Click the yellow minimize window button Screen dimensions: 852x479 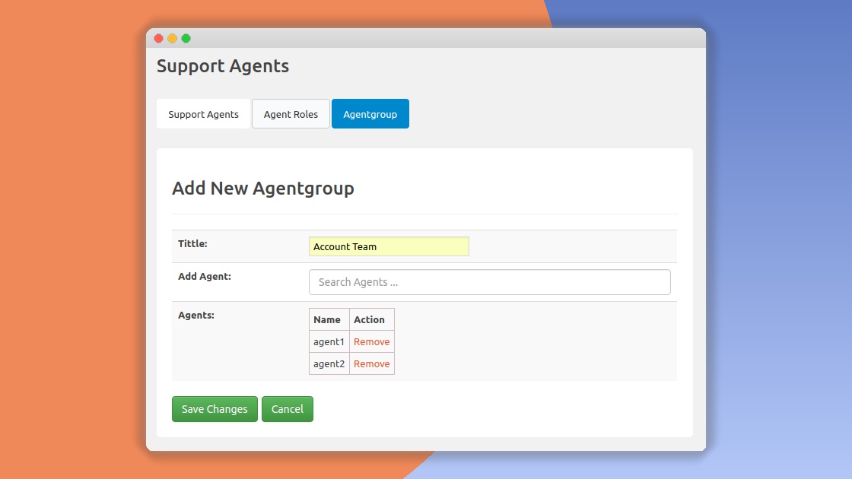coord(172,39)
